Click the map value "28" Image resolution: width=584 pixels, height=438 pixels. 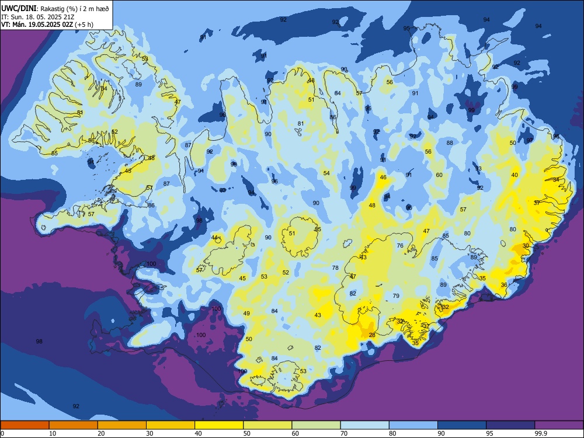pyautogui.click(x=372, y=335)
